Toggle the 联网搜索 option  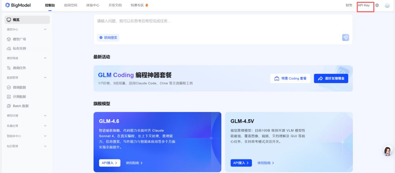[x=108, y=38]
